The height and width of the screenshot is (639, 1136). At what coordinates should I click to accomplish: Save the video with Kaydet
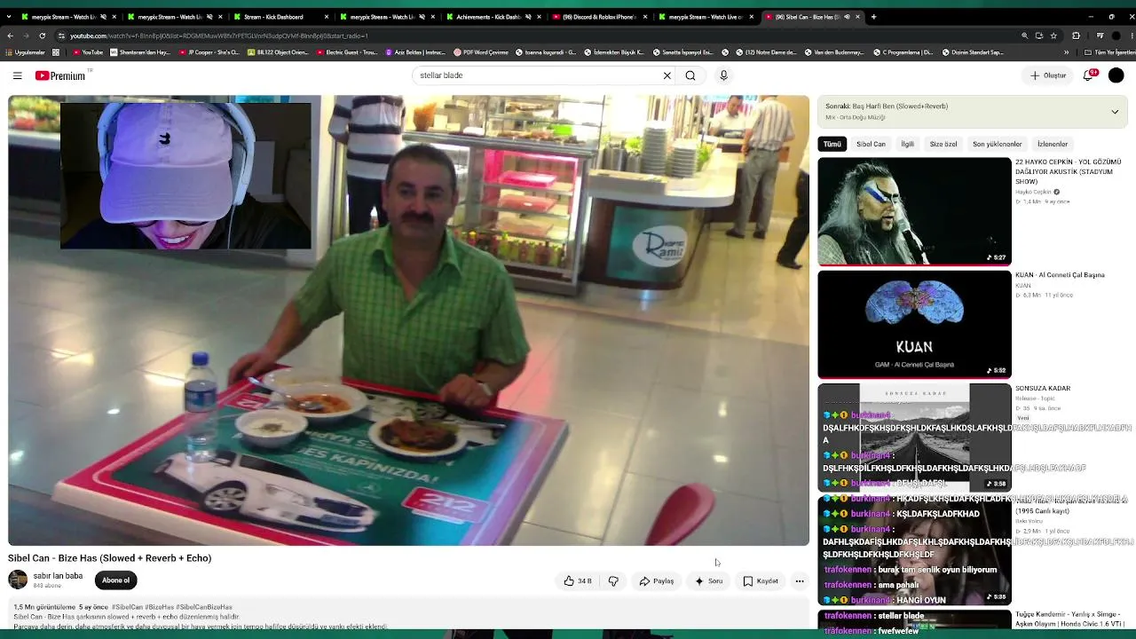[x=761, y=581]
